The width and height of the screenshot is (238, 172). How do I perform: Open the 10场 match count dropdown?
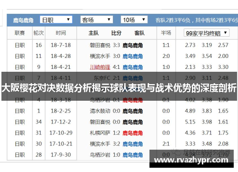pyautogui.click(x=134, y=19)
